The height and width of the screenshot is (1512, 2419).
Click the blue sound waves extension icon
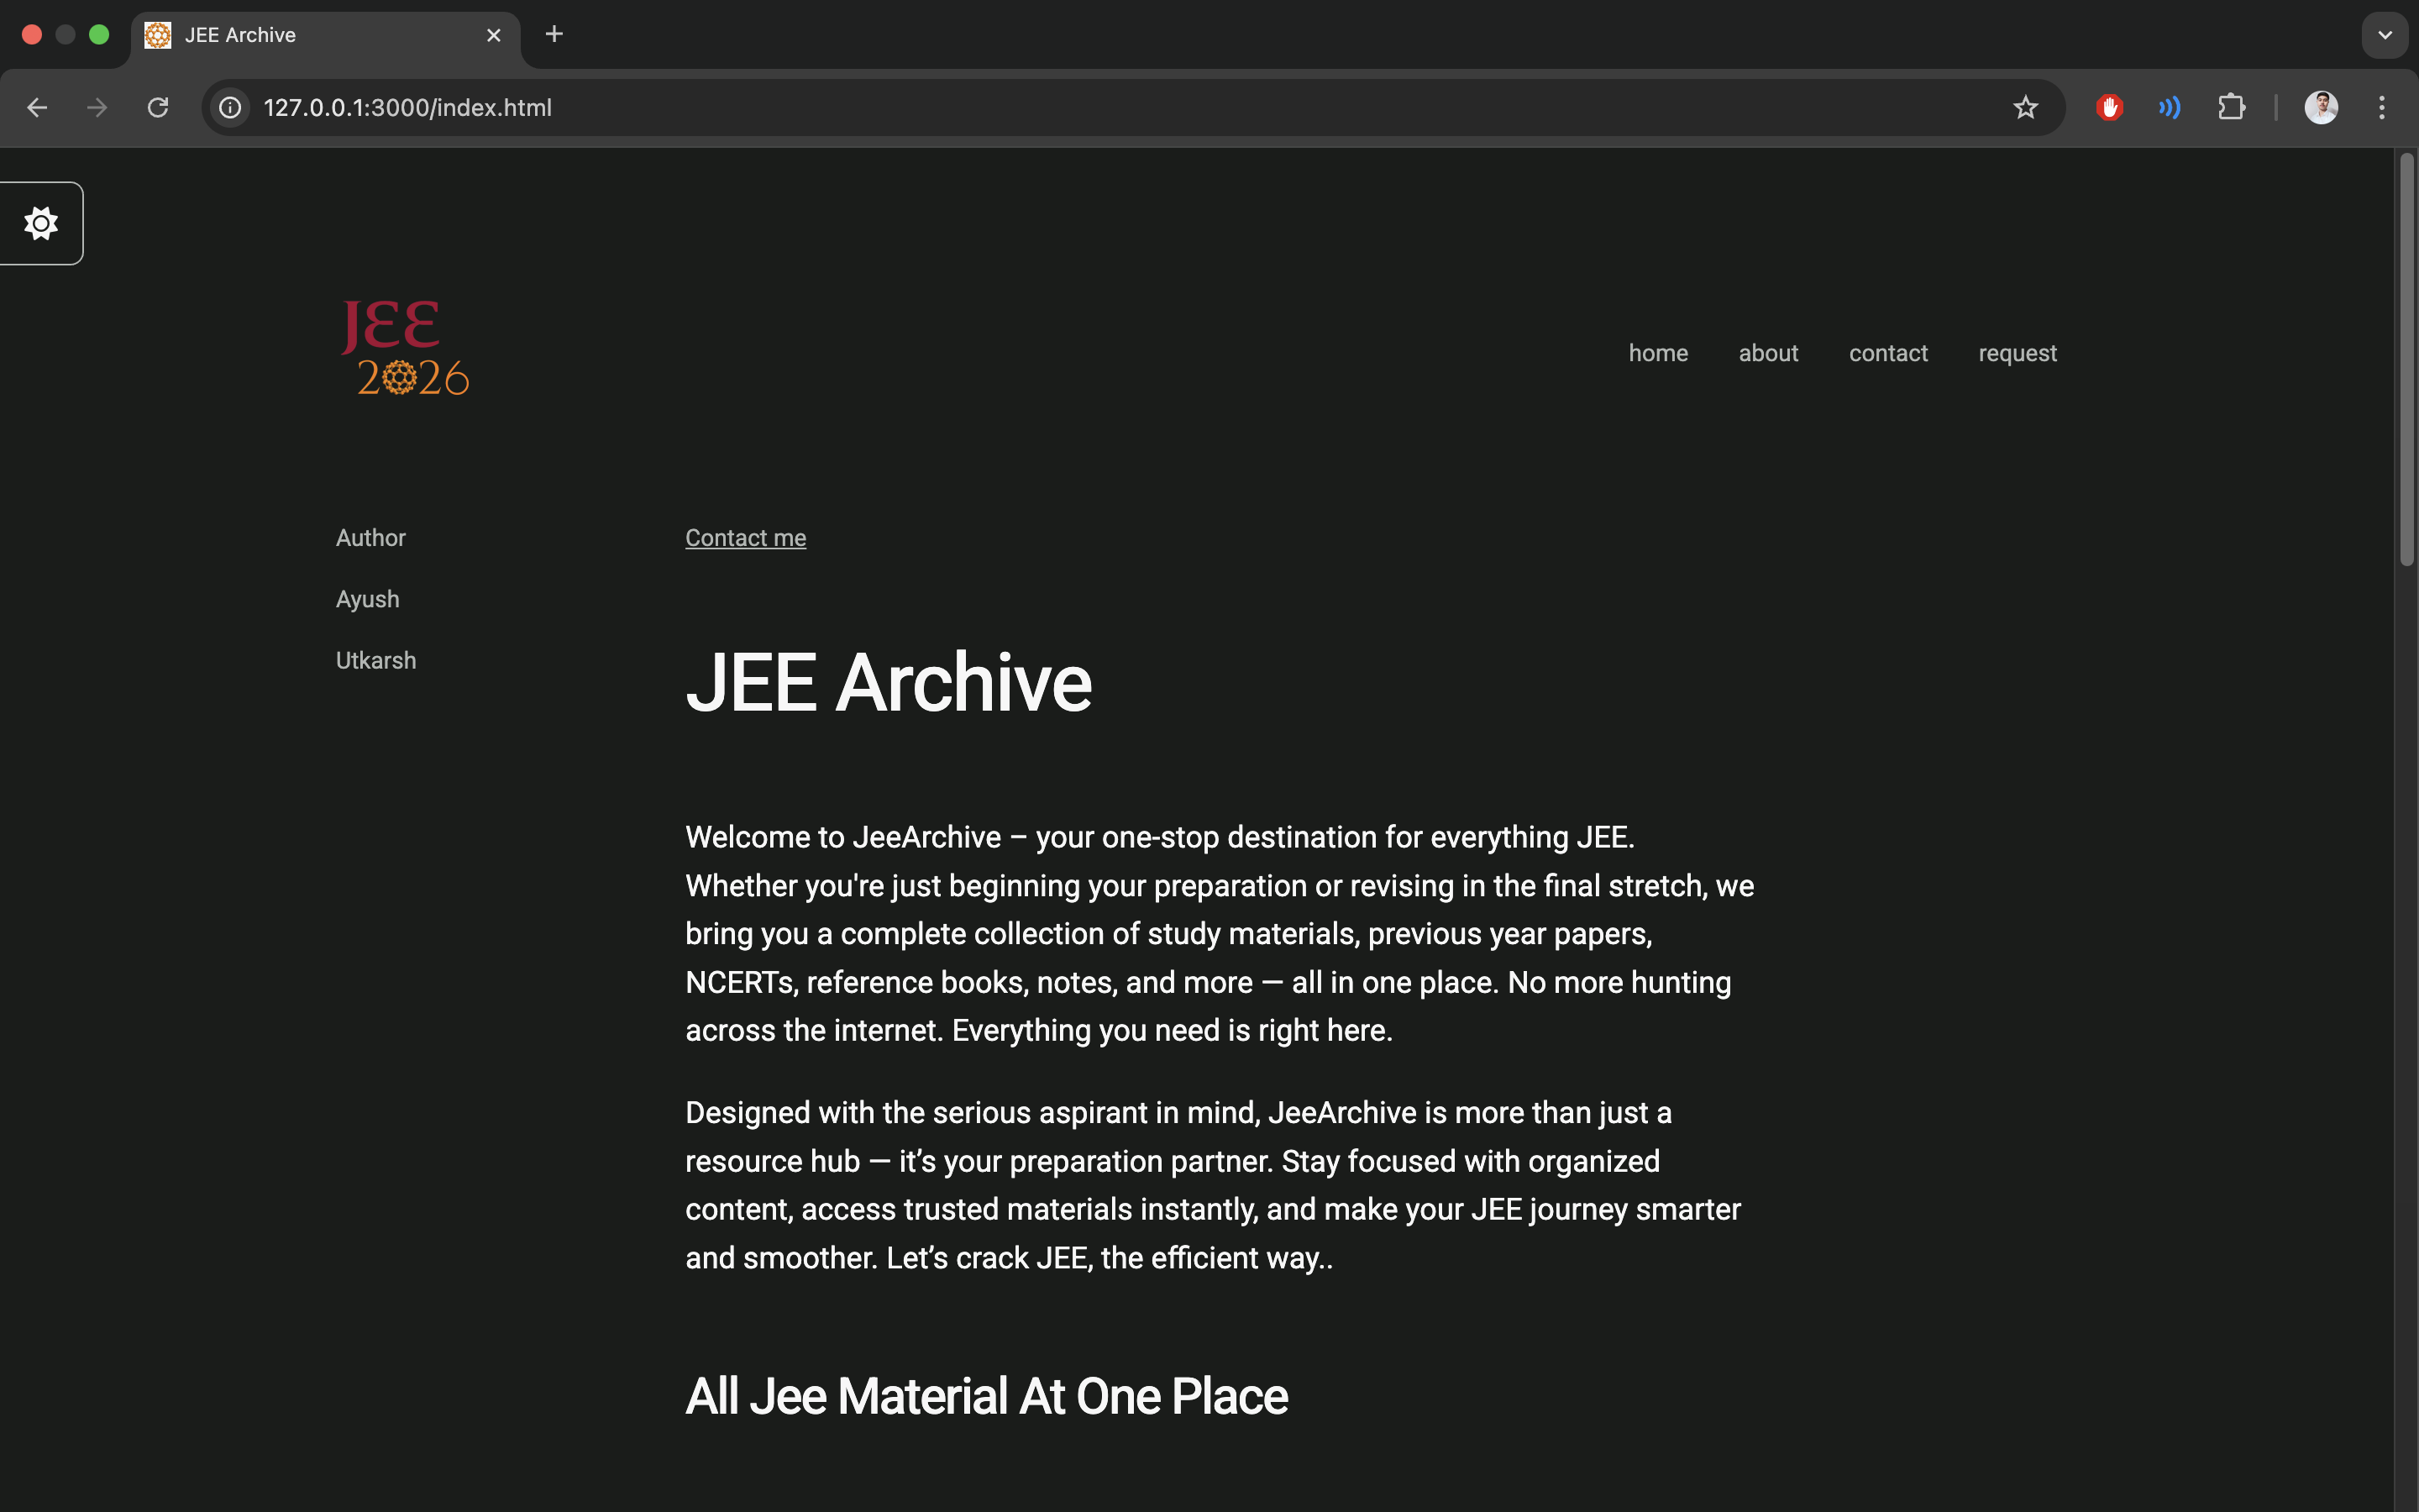2169,107
